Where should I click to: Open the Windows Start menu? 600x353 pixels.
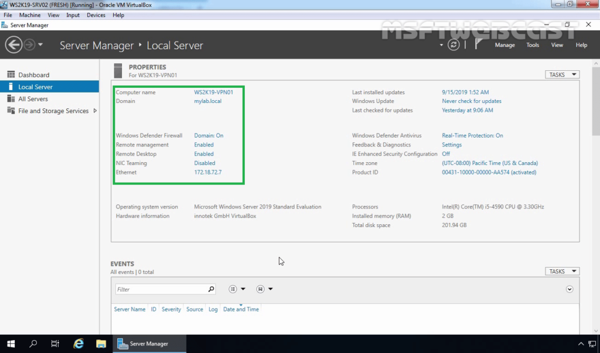pos(11,344)
